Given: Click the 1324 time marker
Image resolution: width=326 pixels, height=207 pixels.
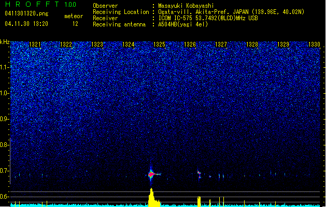Looking at the screenshot, I should (x=128, y=45).
